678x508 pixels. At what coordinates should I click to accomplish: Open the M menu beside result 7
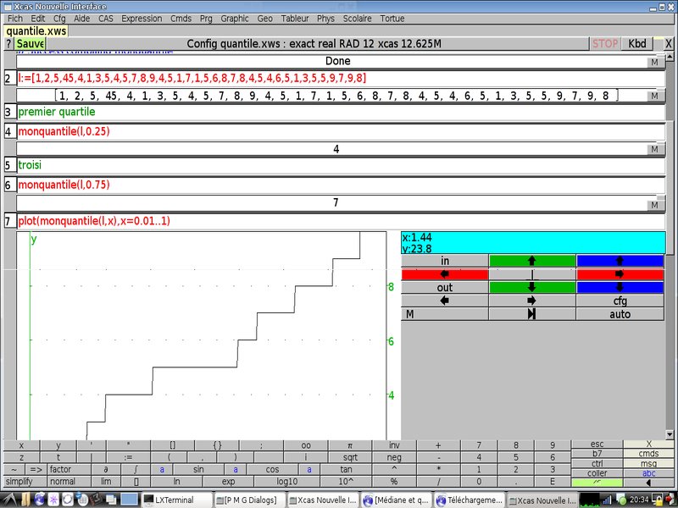pos(654,204)
